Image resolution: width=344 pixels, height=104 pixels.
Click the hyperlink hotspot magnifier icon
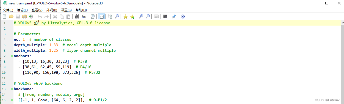pos(117,17)
